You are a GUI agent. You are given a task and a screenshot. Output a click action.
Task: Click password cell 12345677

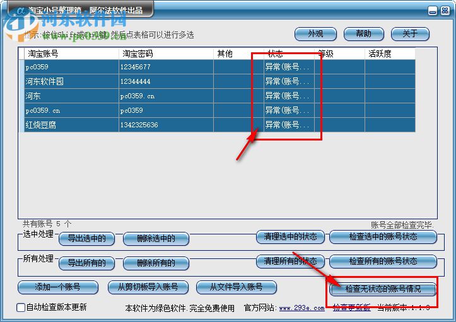166,67
